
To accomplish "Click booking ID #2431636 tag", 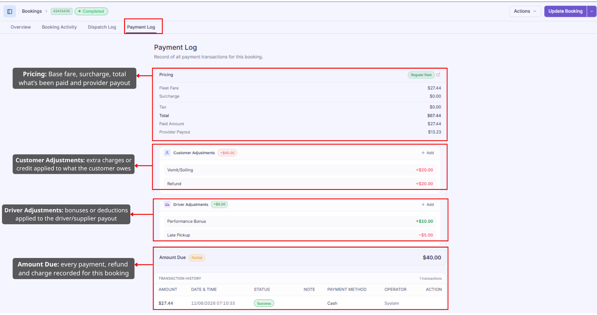I will tap(62, 11).
